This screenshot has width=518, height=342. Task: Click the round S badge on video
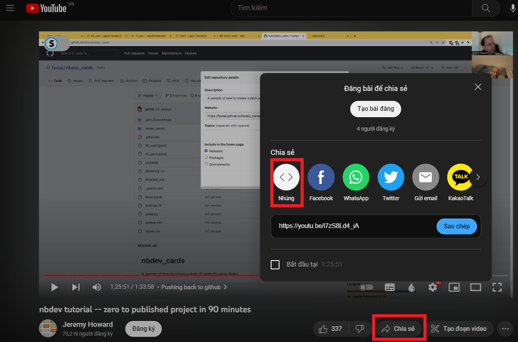[52, 43]
